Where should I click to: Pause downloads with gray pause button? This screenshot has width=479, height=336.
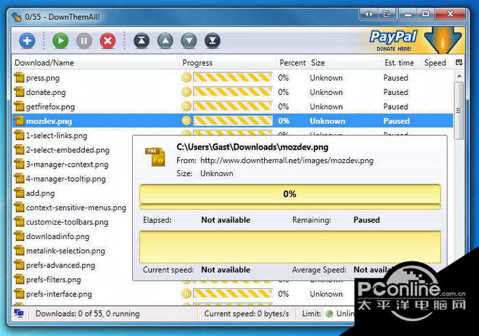coord(84,41)
